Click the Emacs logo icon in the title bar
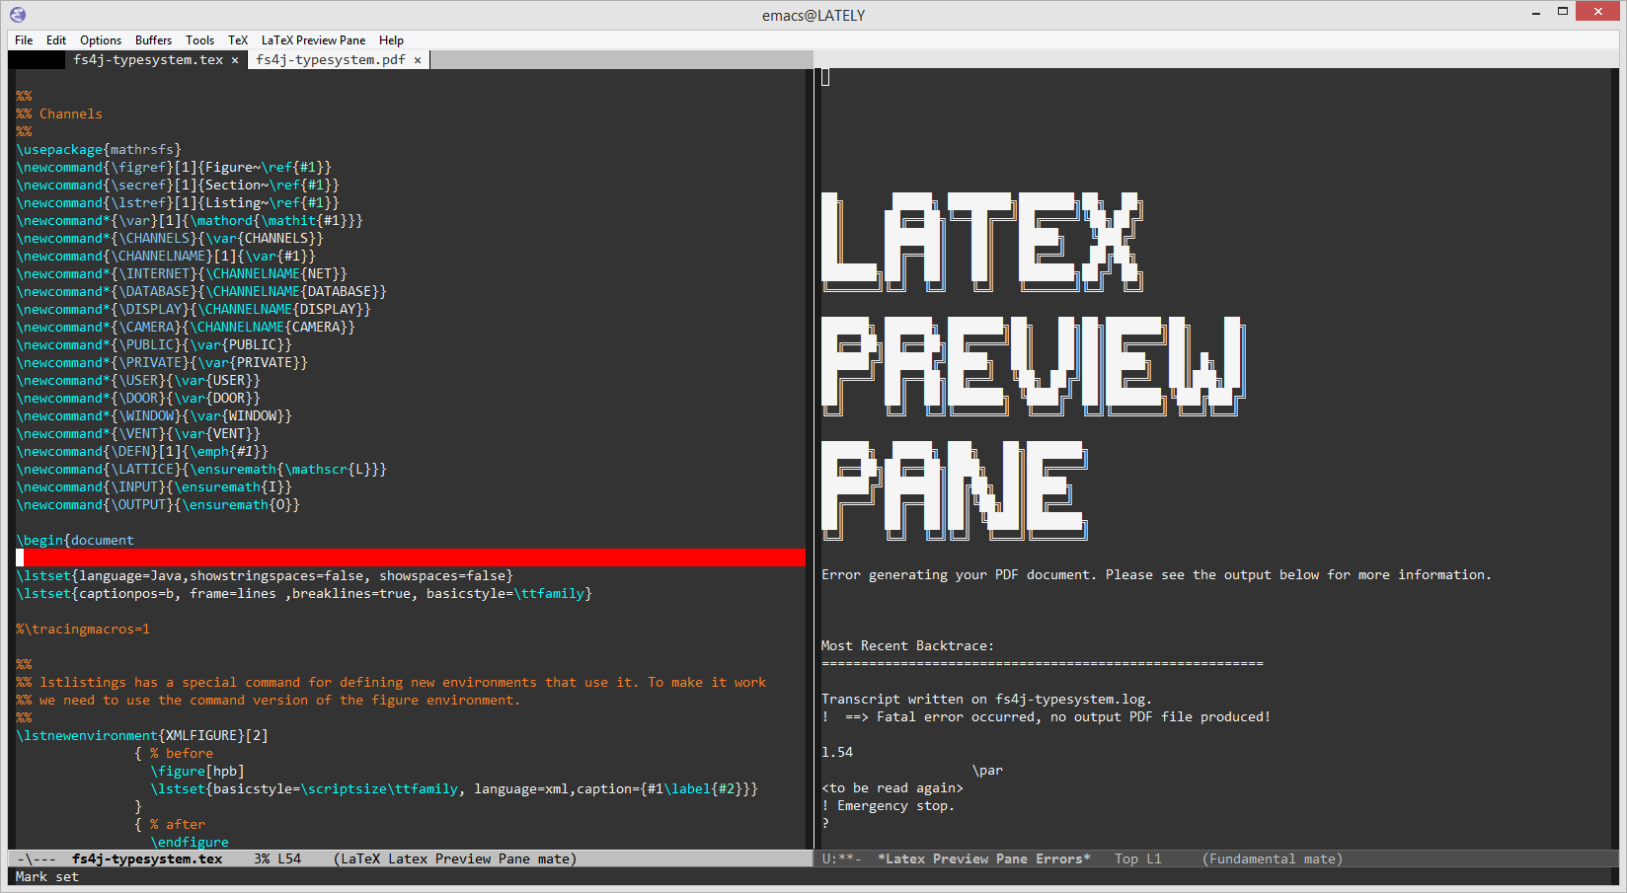The width and height of the screenshot is (1627, 893). point(16,14)
